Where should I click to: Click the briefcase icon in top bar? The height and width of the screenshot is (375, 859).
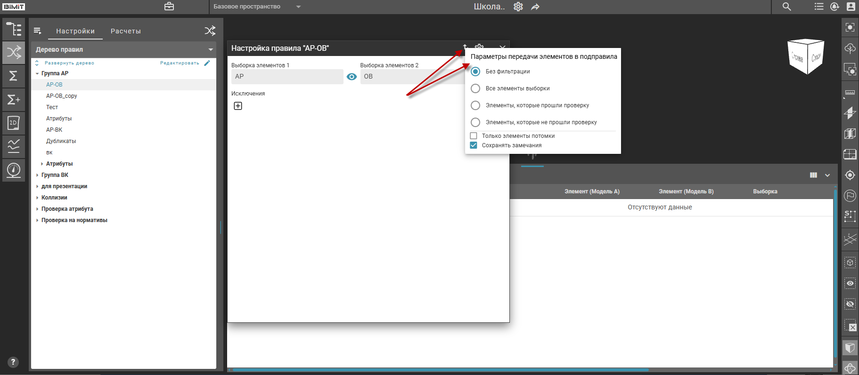169,7
